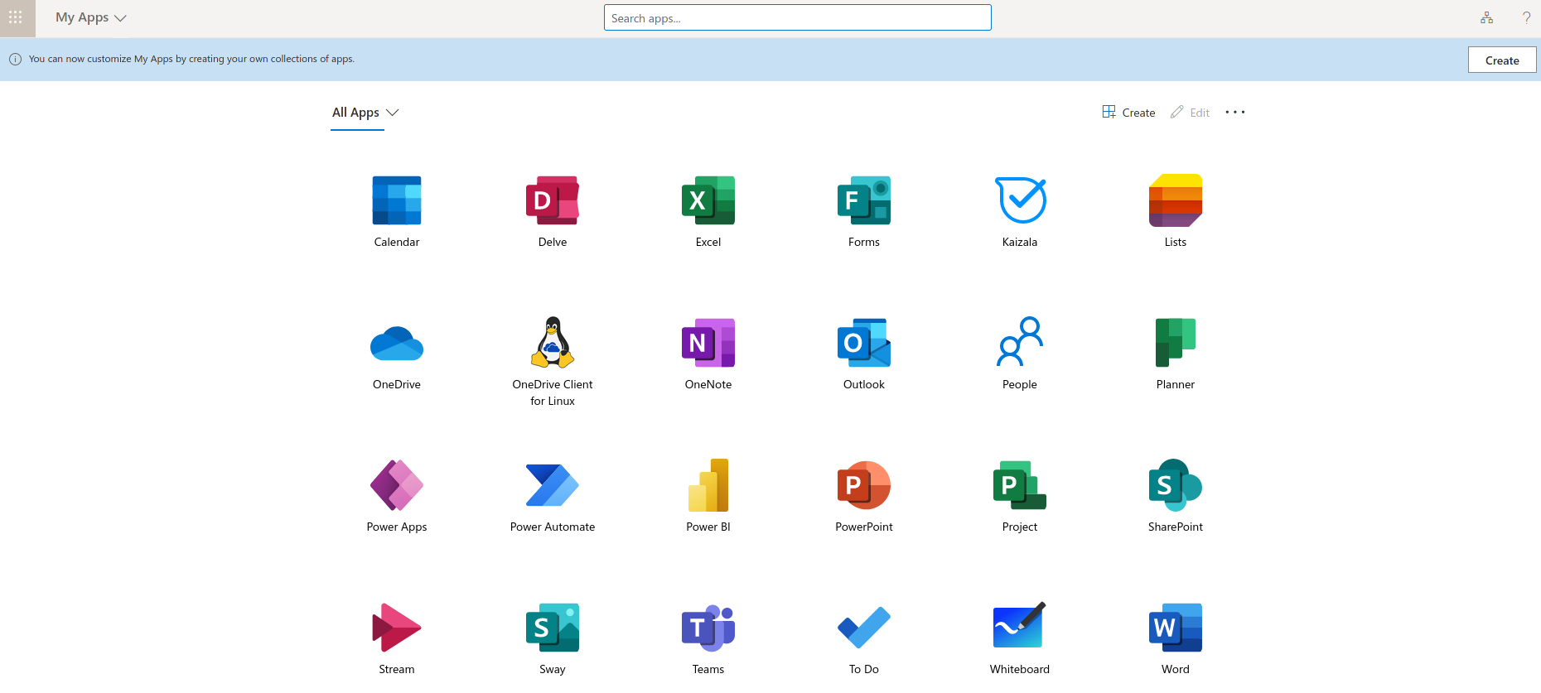Expand the All Apps collection dropdown
Image resolution: width=1541 pixels, height=693 pixels.
coord(365,113)
